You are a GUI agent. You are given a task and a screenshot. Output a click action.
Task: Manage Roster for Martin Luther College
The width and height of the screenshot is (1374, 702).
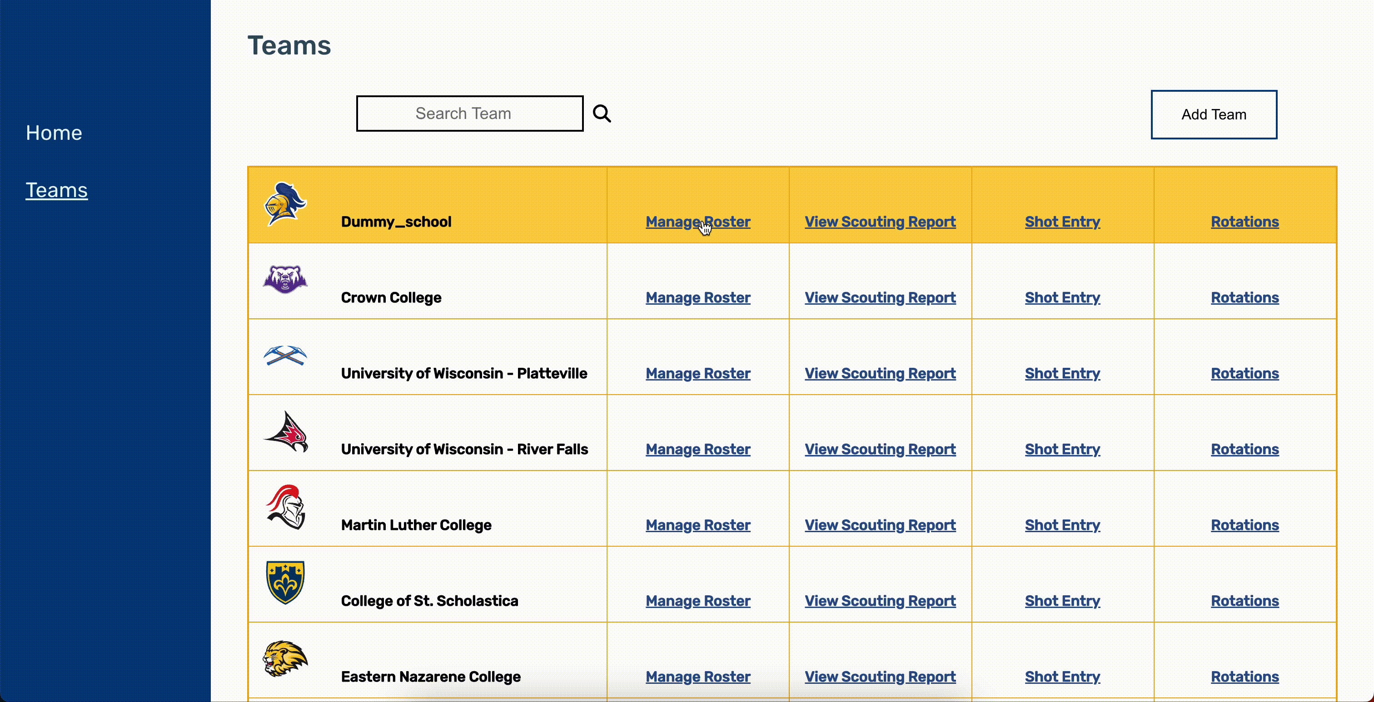pyautogui.click(x=697, y=525)
